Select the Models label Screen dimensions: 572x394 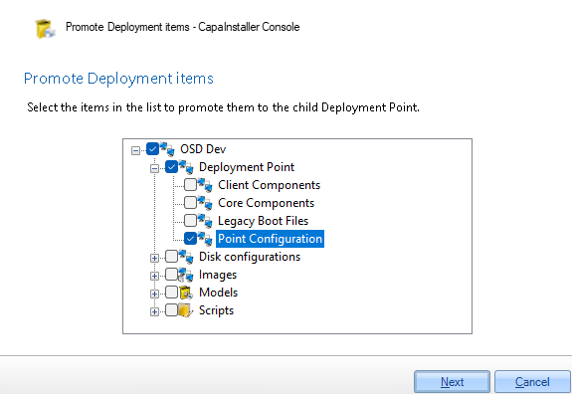click(218, 293)
